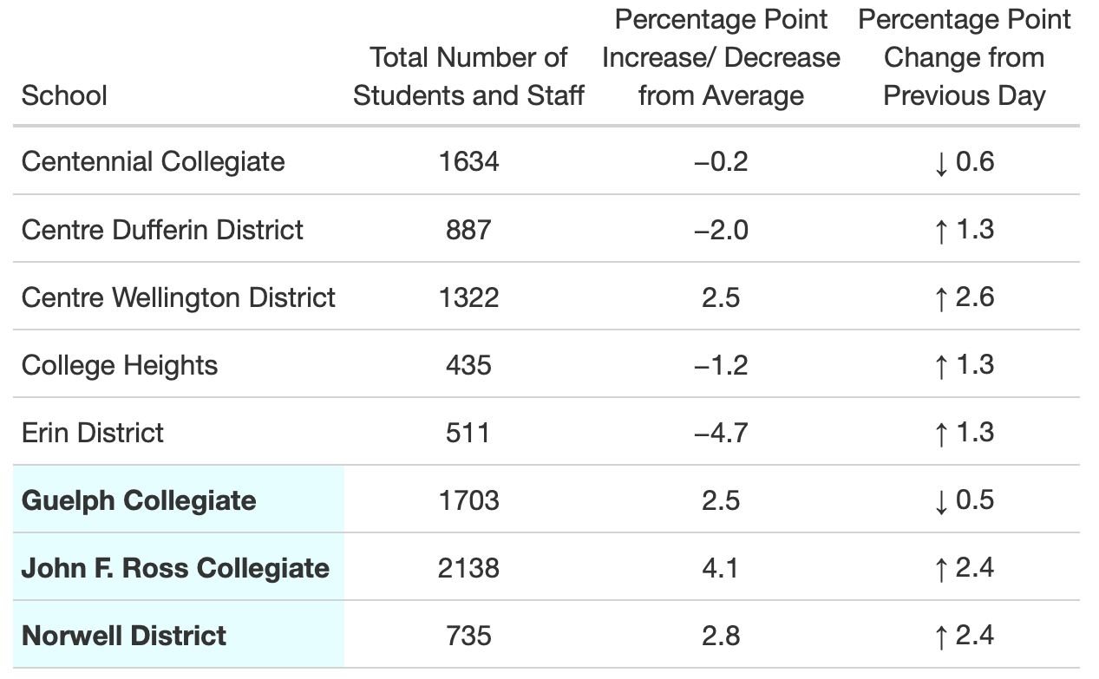Click the Centre Wellington District school name
This screenshot has height=679, width=1099.
pos(178,297)
